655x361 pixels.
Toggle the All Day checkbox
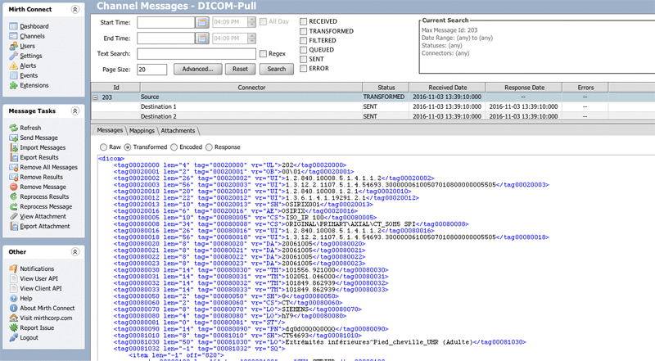pyautogui.click(x=263, y=21)
